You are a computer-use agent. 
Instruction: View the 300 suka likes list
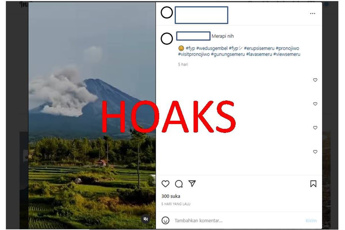(x=171, y=196)
